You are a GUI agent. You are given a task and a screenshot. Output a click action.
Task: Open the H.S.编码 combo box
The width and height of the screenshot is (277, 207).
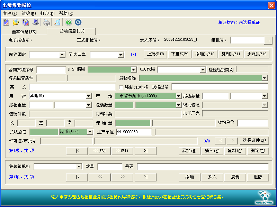pos(133,69)
